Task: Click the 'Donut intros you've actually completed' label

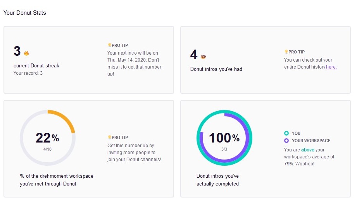Action: tap(218, 180)
